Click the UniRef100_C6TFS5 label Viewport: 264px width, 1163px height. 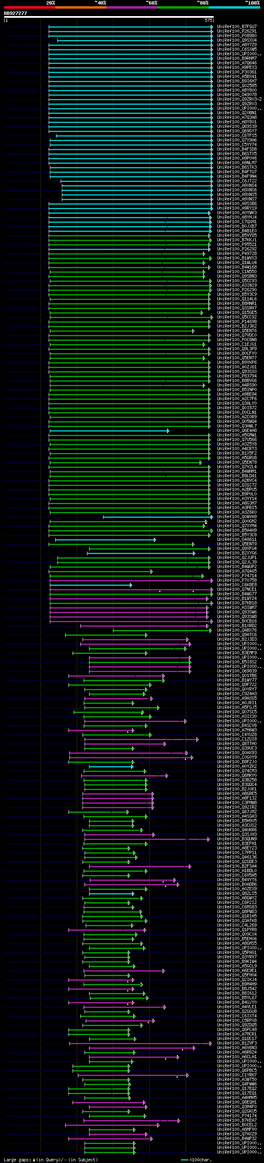(x=236, y=135)
